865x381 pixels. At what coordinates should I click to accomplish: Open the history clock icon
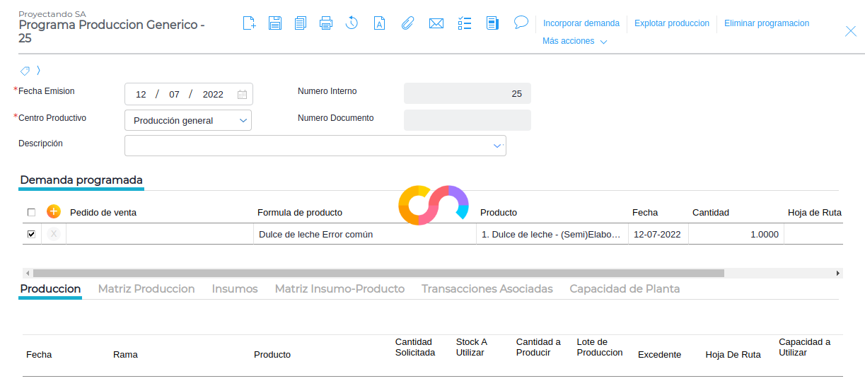click(x=352, y=23)
